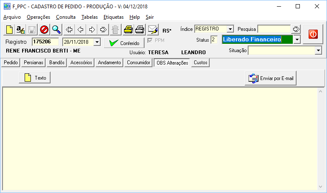Go to previous record with left arrow
327x193 pixels.
(x=81, y=30)
